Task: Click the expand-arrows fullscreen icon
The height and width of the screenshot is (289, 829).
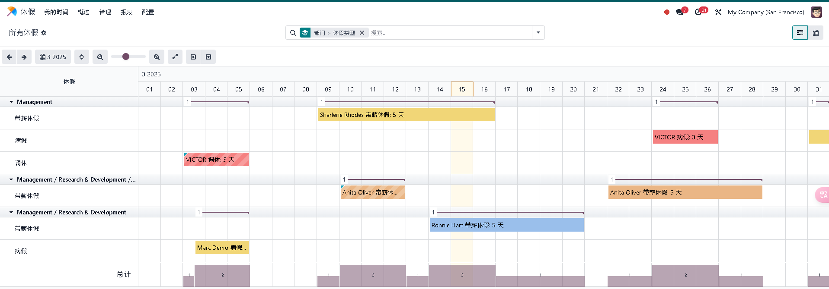Action: tap(175, 57)
